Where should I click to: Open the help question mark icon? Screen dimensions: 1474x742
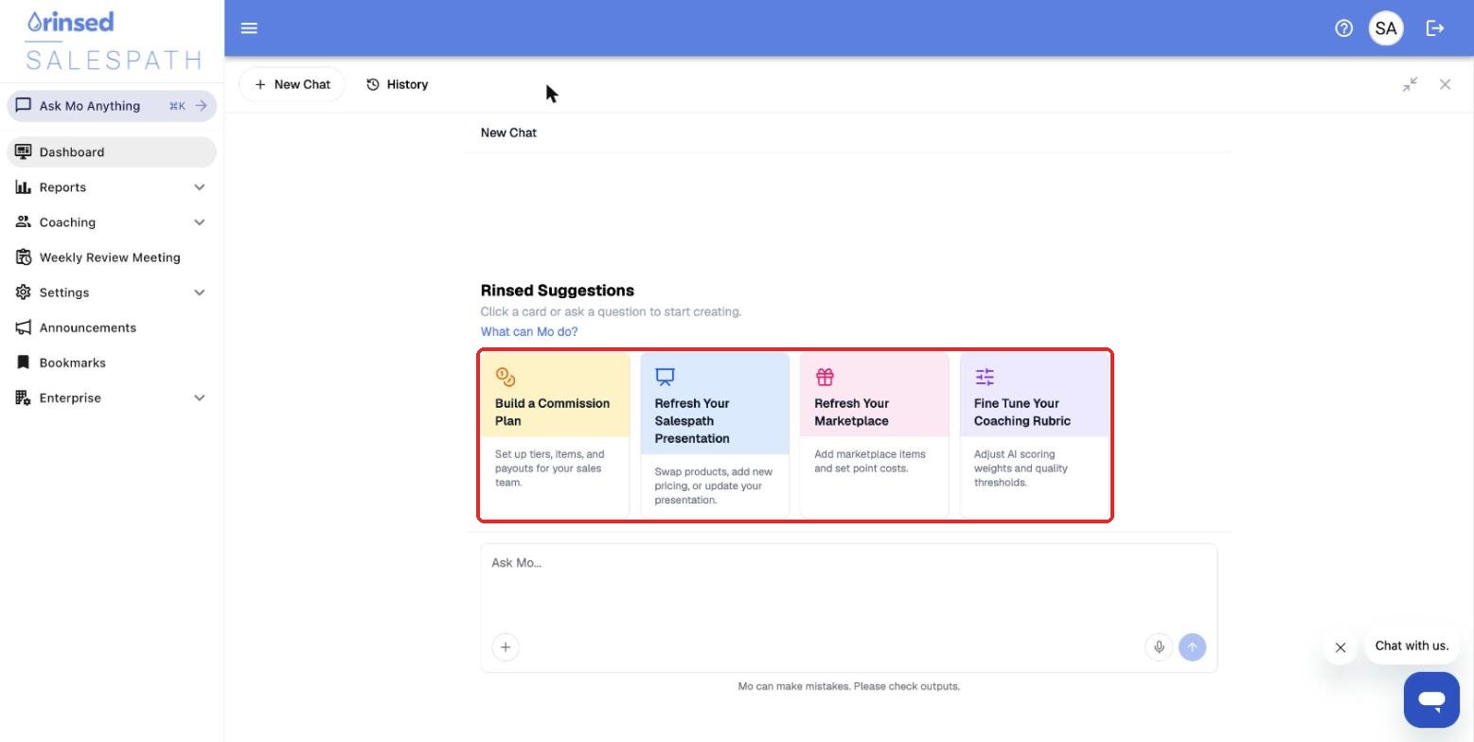pyautogui.click(x=1343, y=28)
